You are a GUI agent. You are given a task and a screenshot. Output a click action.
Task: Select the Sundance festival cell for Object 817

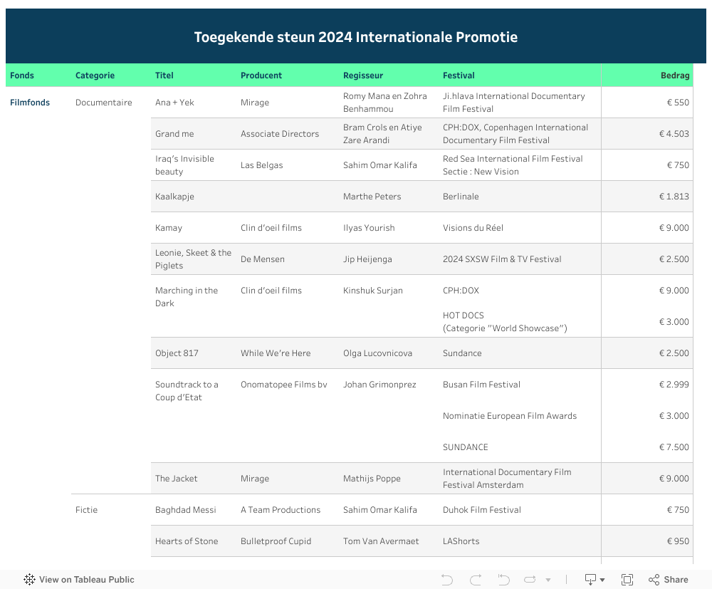pyautogui.click(x=462, y=353)
